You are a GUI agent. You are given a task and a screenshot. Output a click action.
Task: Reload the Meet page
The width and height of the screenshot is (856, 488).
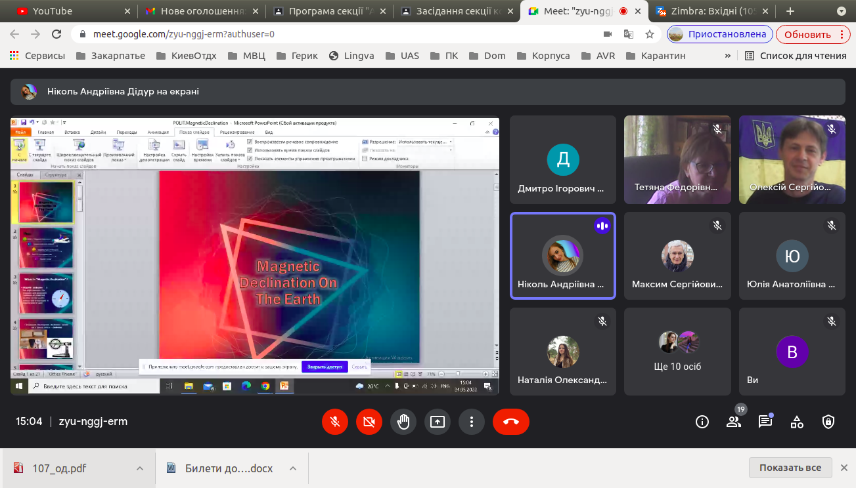coord(56,34)
